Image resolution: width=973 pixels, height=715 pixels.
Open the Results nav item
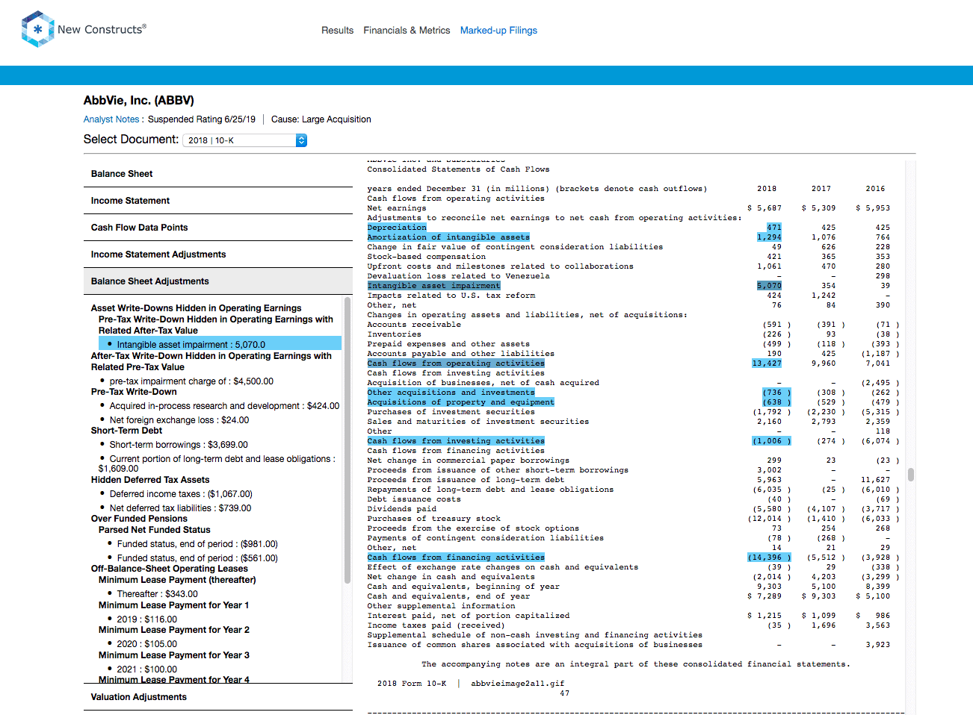[x=337, y=31]
